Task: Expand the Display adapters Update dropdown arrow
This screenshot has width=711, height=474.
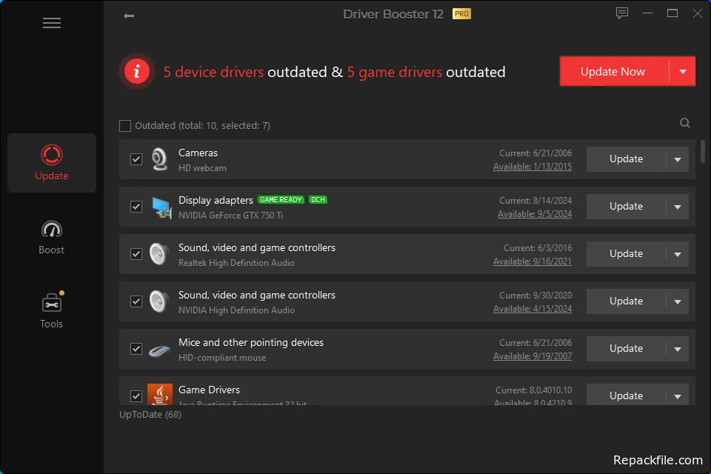Action: click(x=678, y=207)
